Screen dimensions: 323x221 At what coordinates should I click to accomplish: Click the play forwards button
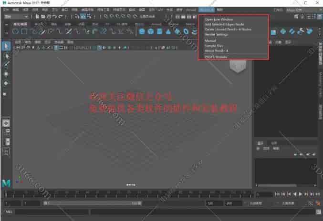pyautogui.click(x=301, y=194)
